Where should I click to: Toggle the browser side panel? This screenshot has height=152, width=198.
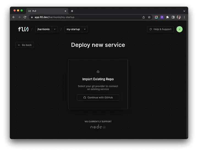tap(173, 17)
